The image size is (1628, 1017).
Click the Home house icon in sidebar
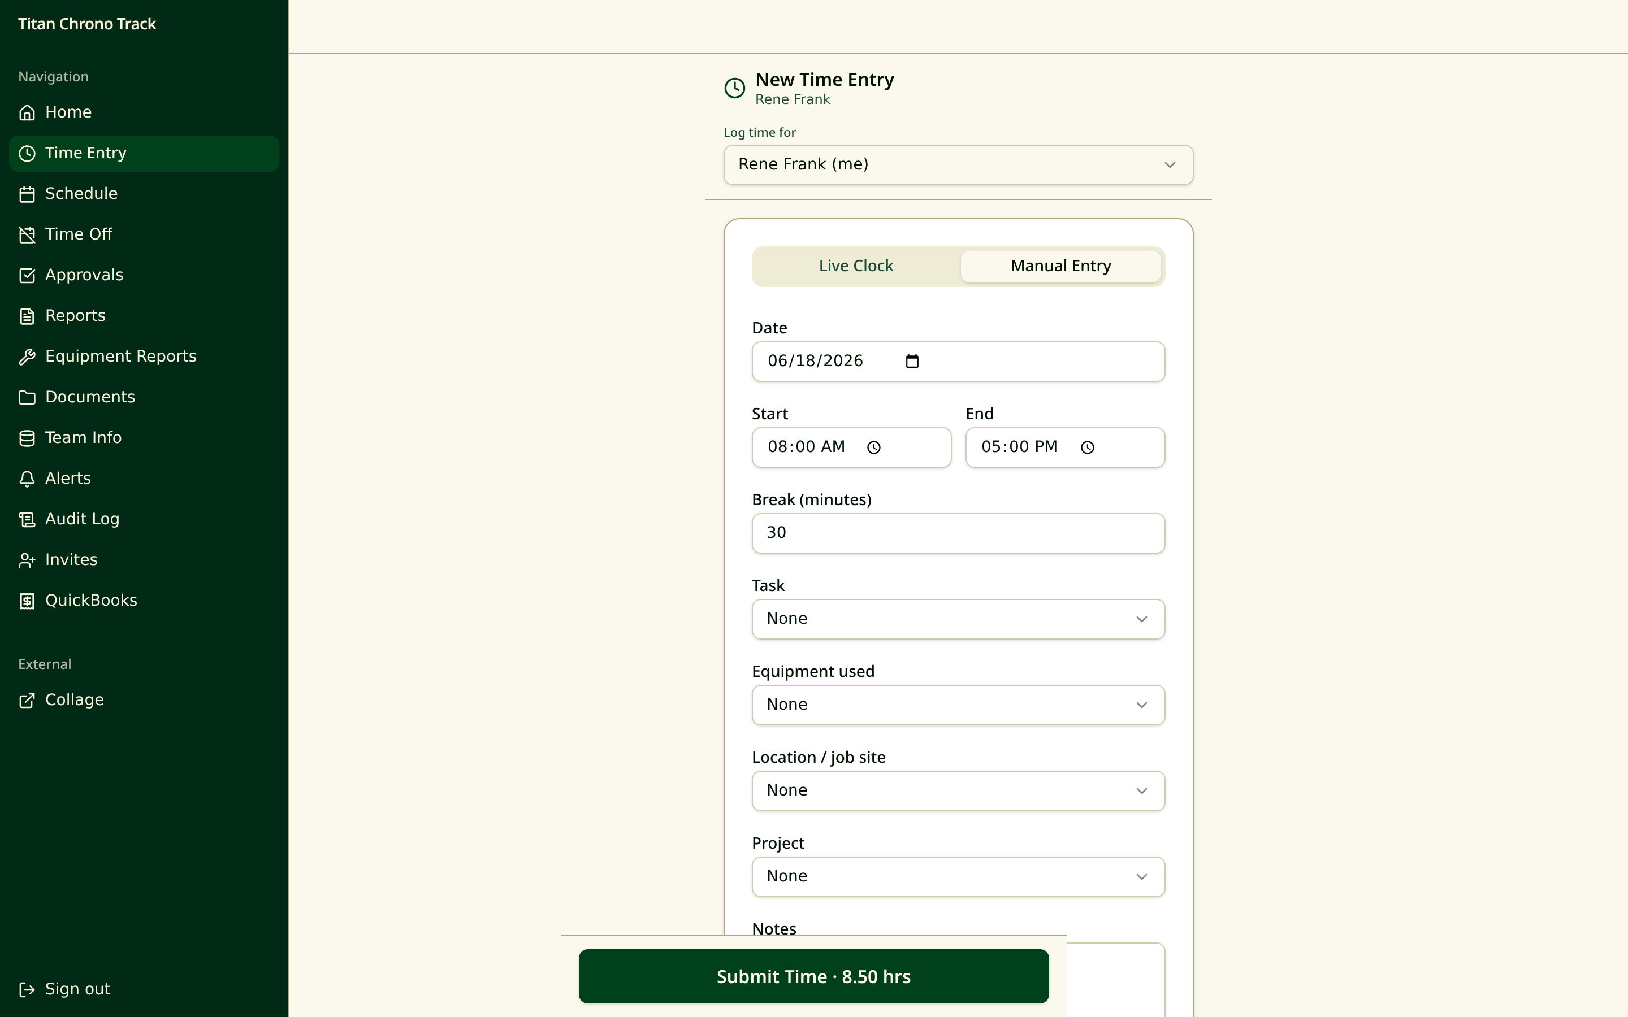pyautogui.click(x=27, y=112)
